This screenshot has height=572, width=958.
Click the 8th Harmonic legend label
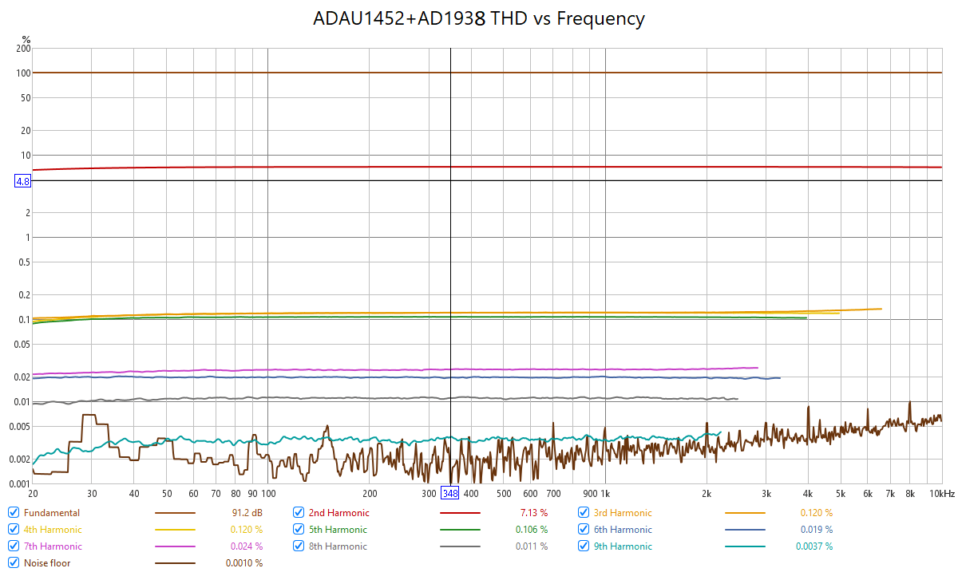tap(338, 546)
